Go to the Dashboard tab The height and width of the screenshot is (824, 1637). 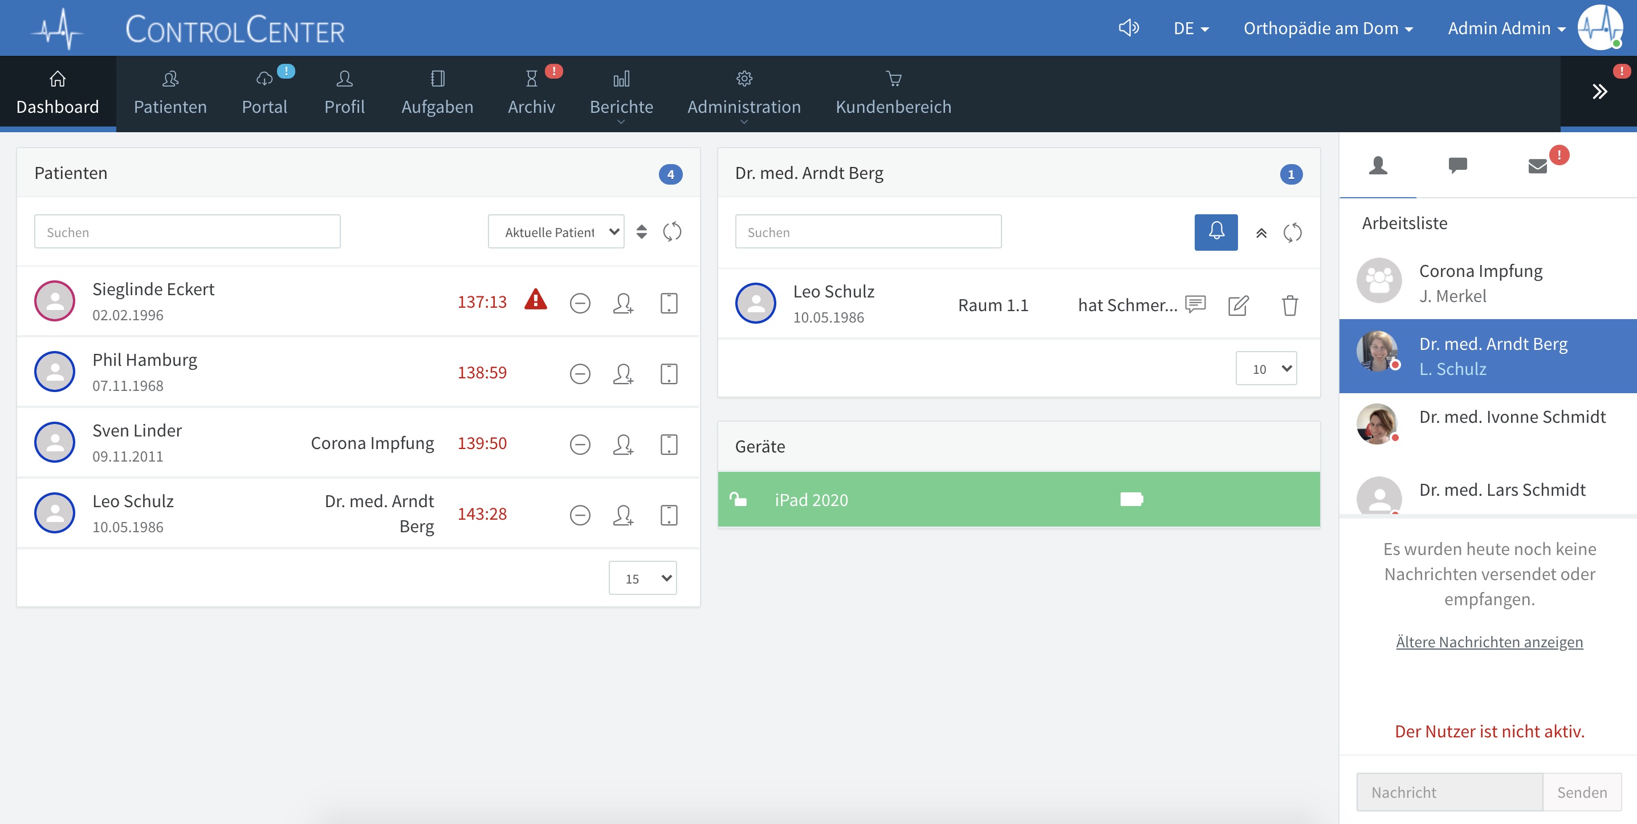(58, 93)
